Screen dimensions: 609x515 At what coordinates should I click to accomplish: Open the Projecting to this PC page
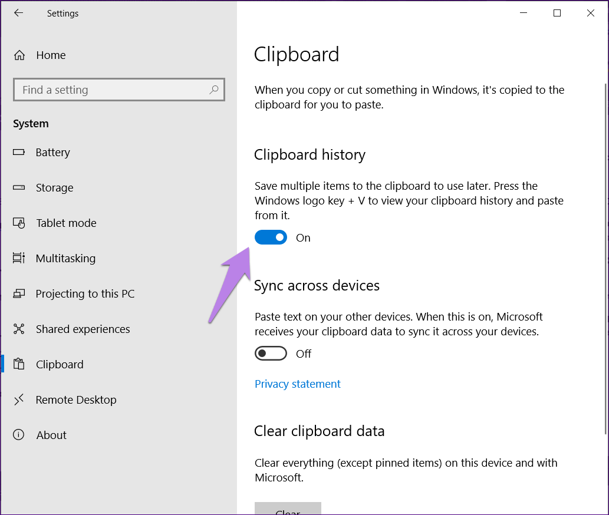pos(85,293)
